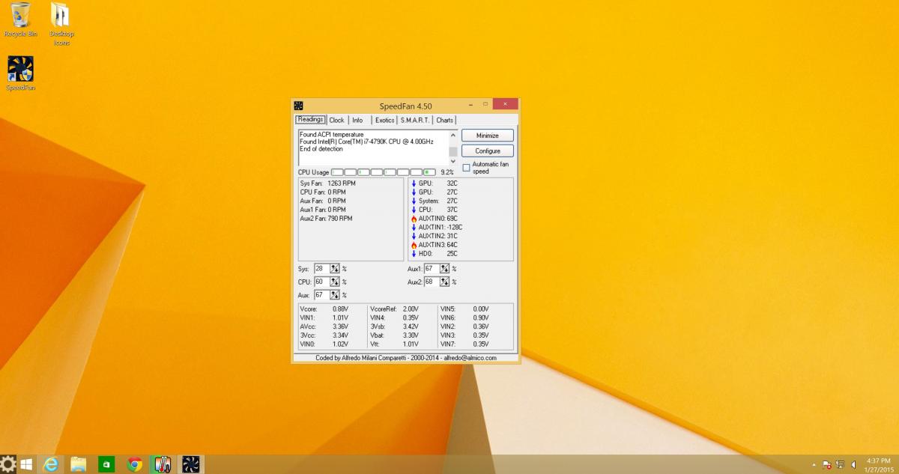The width and height of the screenshot is (899, 474).
Task: Click the Aux1 speed percentage field
Action: coord(432,269)
